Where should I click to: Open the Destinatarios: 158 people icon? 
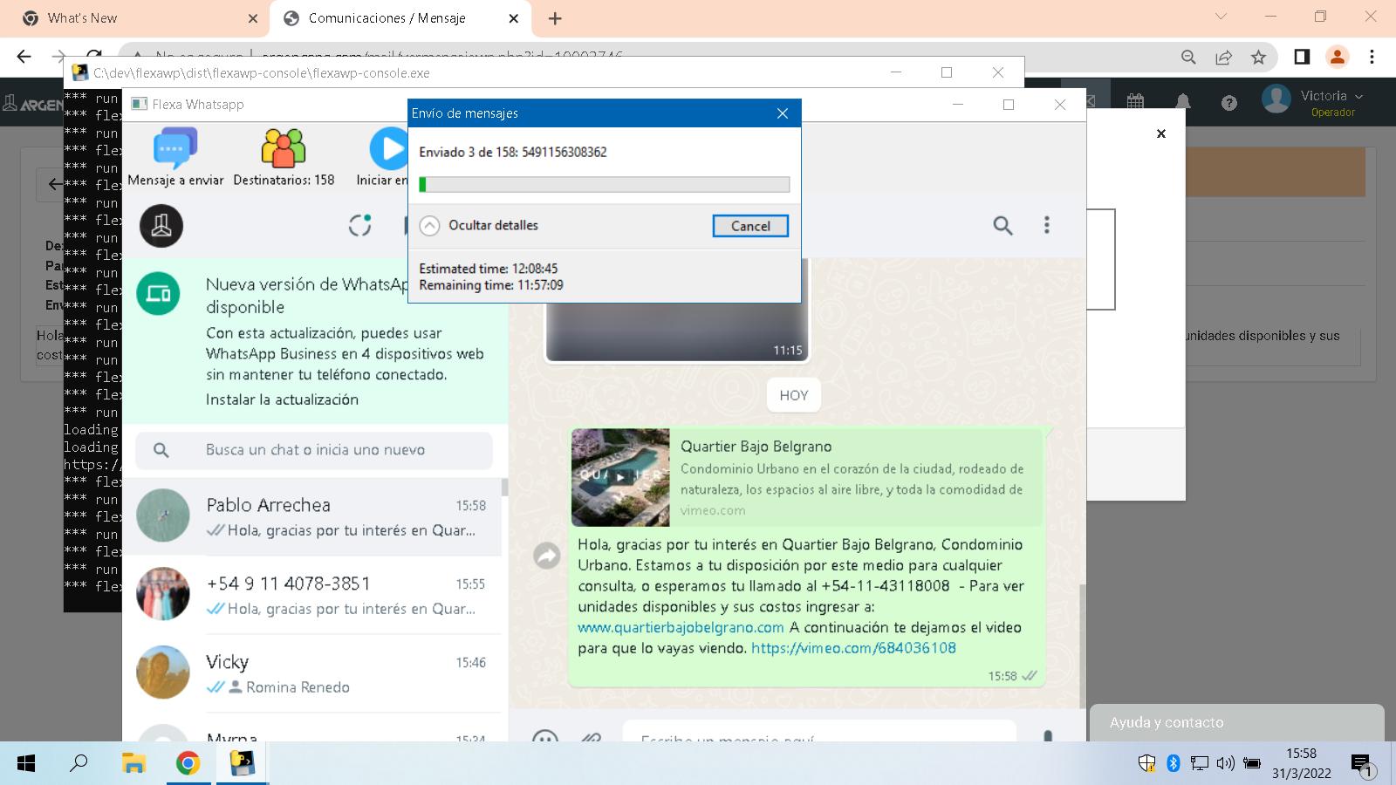tap(284, 148)
